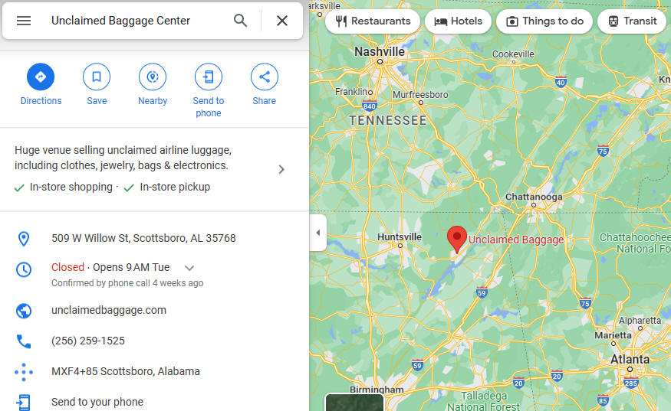
Task: Filter map by Hotels
Action: click(458, 21)
